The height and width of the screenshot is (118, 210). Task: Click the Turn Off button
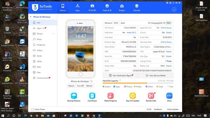(x=80, y=86)
